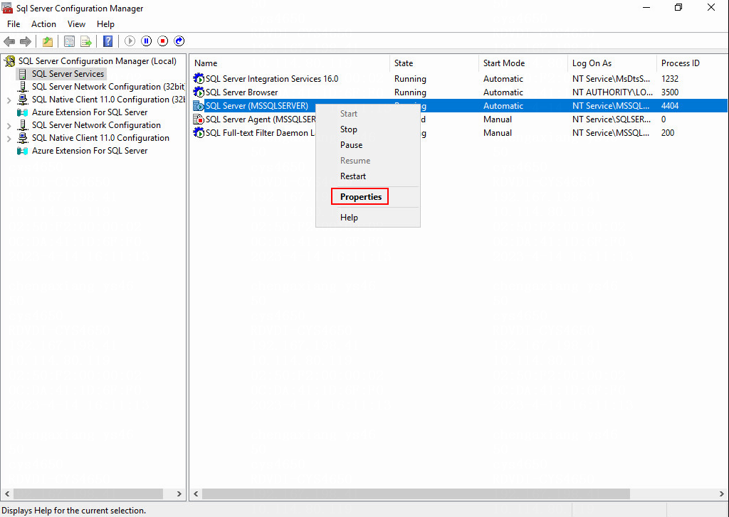Image resolution: width=729 pixels, height=517 pixels.
Task: Sort by the State column header
Action: 434,63
